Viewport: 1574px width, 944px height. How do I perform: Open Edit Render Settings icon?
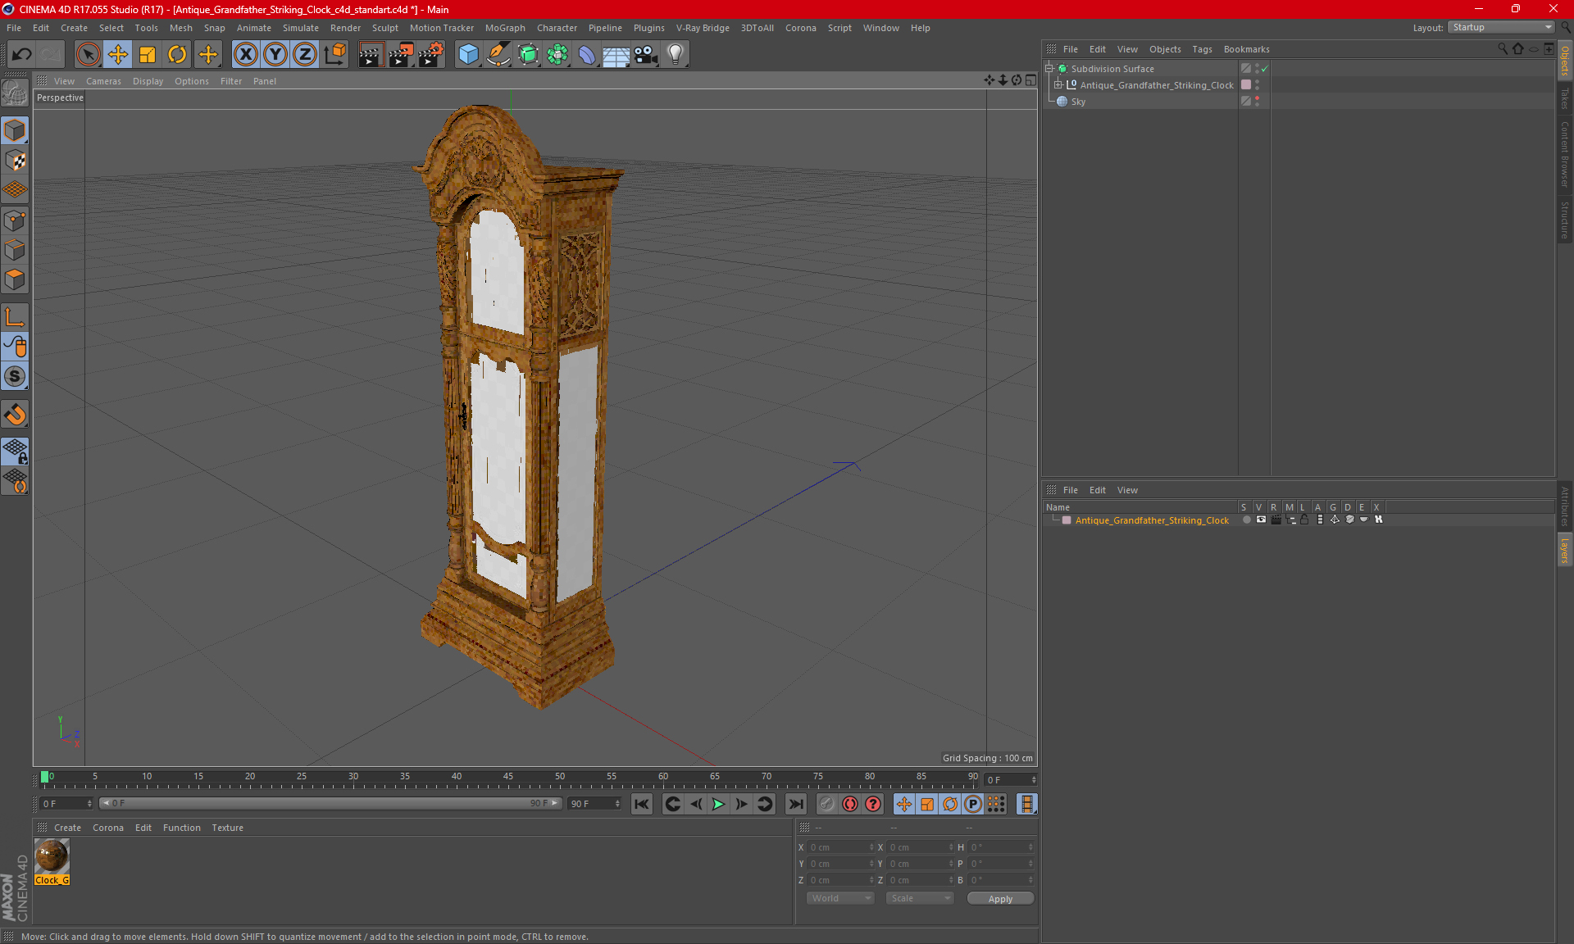point(431,55)
